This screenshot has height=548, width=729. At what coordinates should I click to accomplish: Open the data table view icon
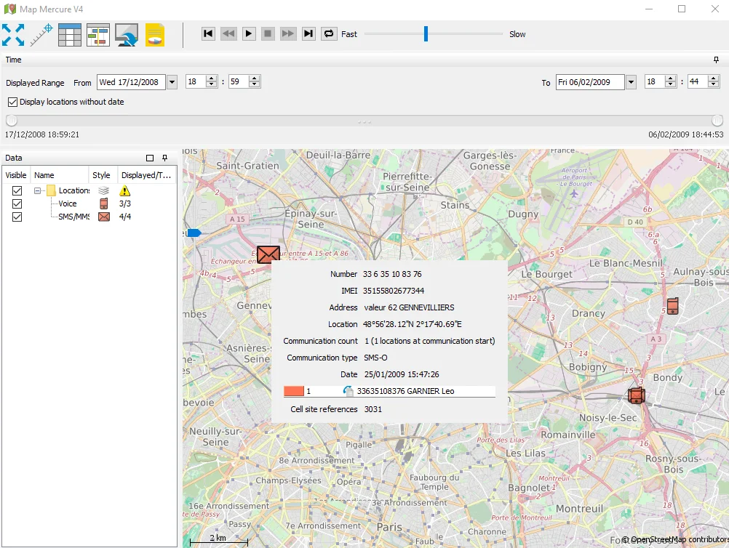70,34
